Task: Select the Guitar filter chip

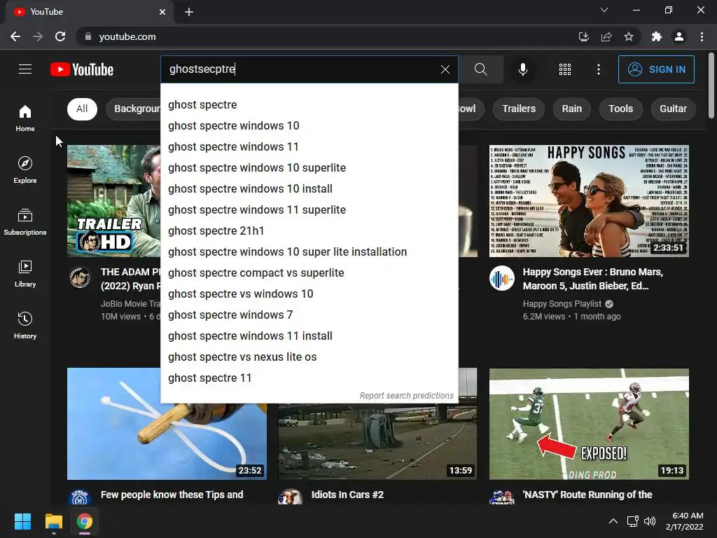Action: pyautogui.click(x=673, y=109)
